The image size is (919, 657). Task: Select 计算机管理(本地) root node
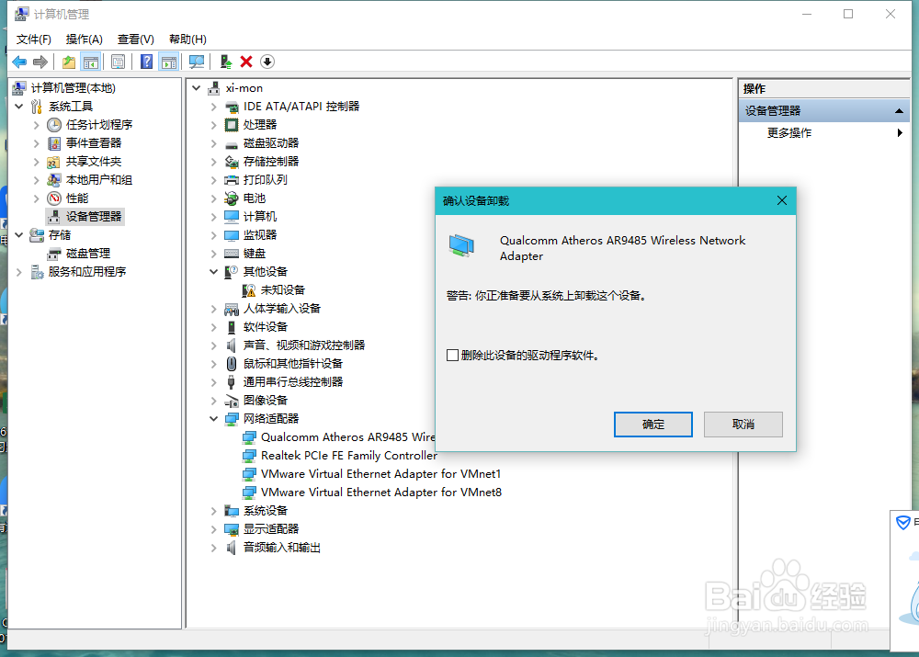(64, 88)
